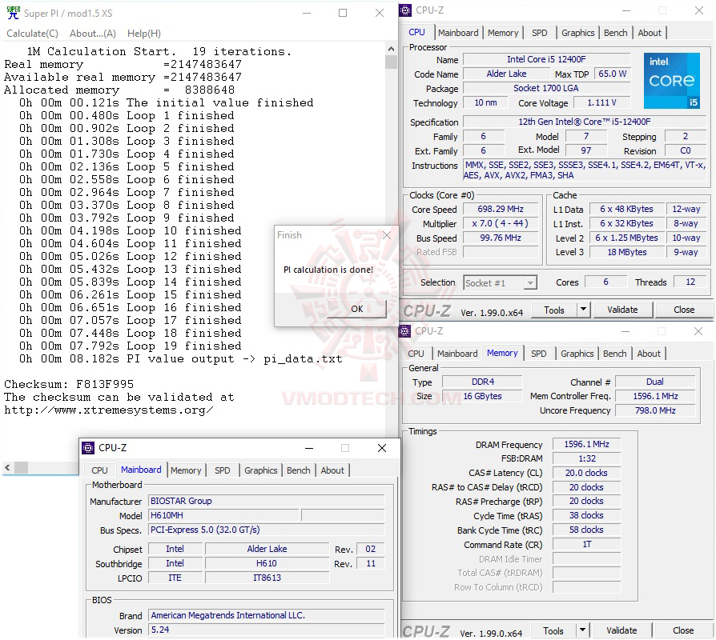
Task: Click DRAM Frequency value 1596.1 MHz
Action: click(x=586, y=444)
